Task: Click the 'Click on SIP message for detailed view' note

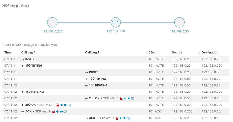Action: point(30,45)
